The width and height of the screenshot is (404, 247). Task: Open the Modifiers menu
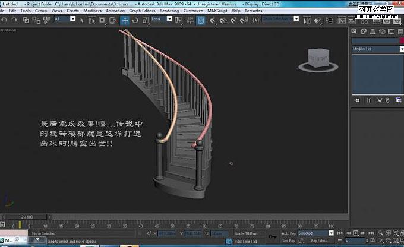click(x=93, y=11)
